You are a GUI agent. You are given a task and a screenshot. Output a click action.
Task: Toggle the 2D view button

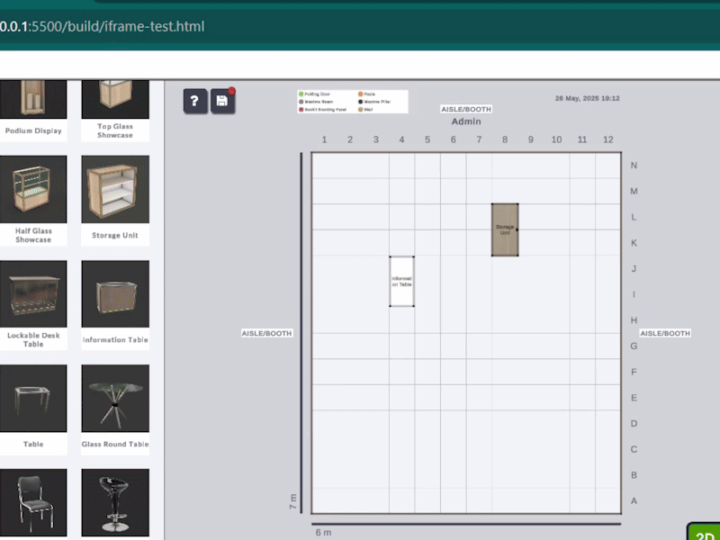click(705, 532)
